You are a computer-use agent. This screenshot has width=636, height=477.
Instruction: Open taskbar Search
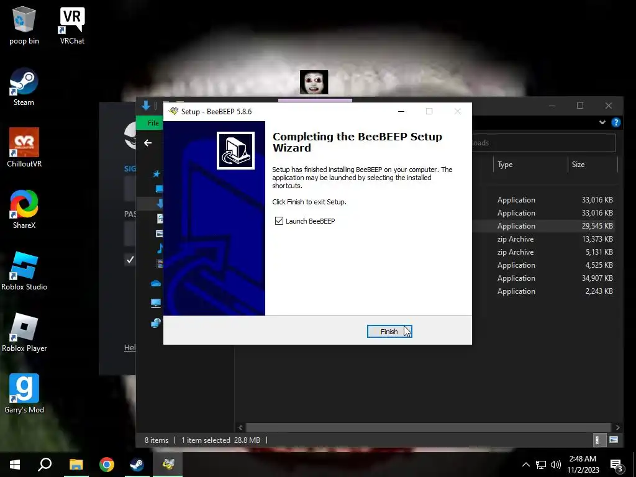click(x=45, y=465)
